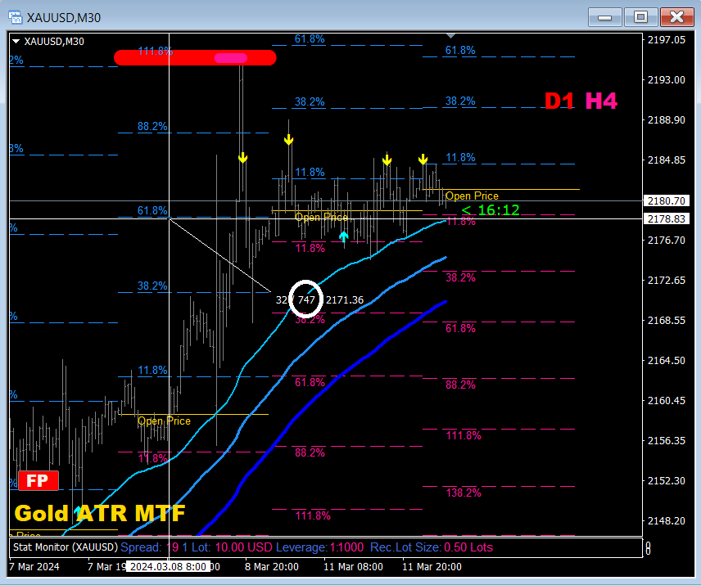Click the green countdown timer 16:12

pos(499,210)
